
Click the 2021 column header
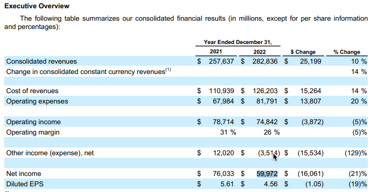[216, 52]
